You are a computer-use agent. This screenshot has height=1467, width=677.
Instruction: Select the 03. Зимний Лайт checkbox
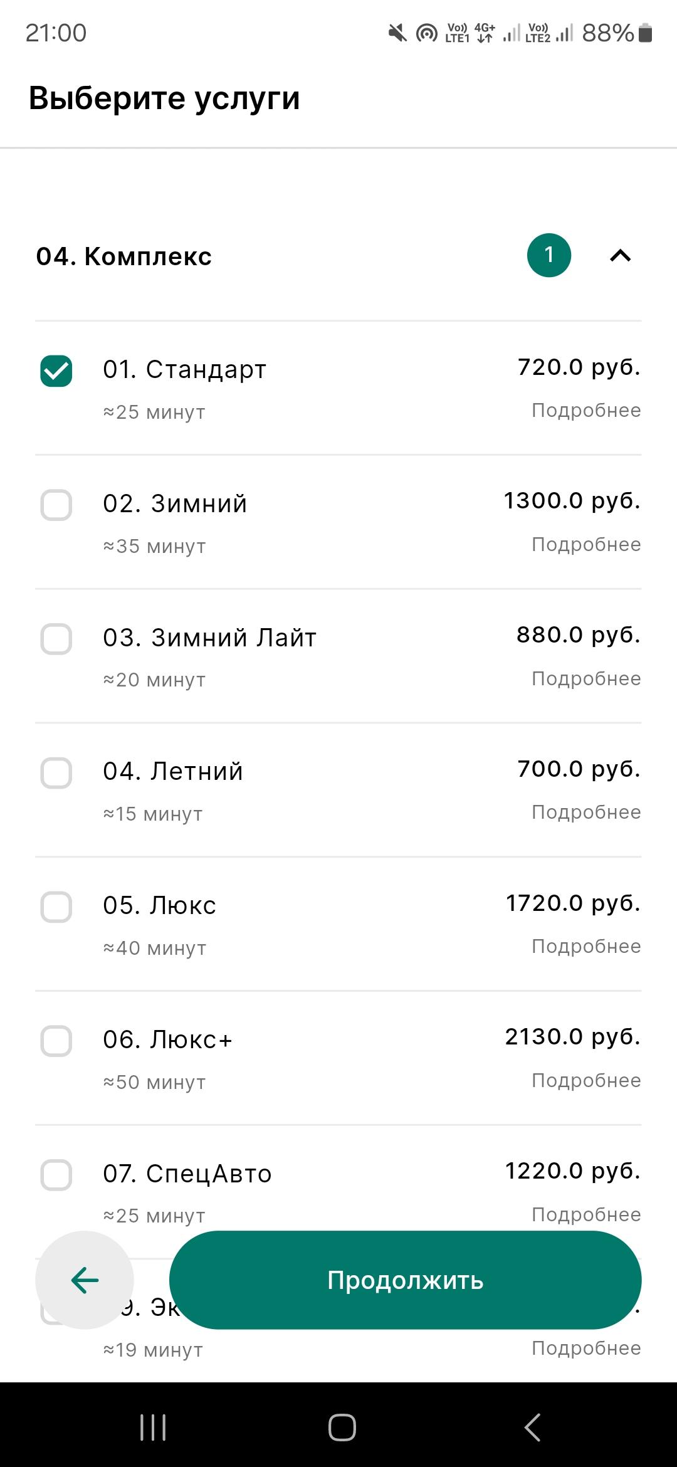56,639
